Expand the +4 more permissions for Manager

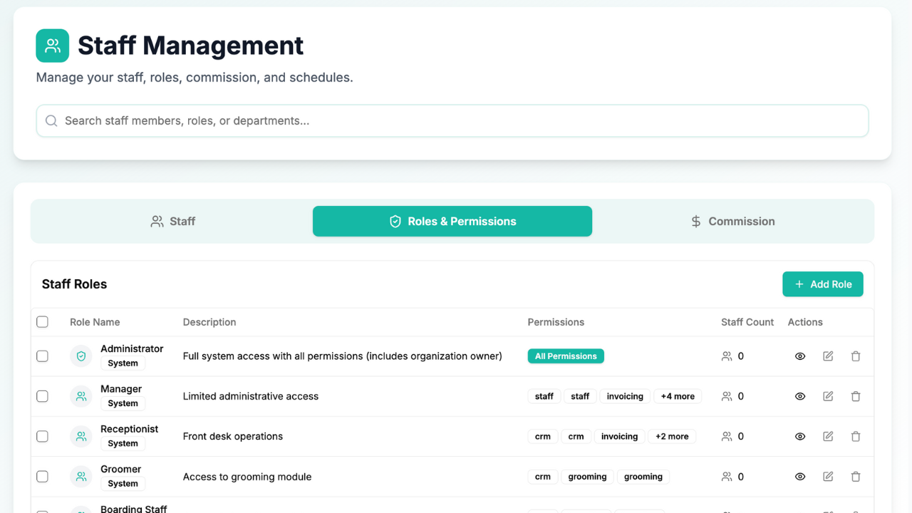(678, 396)
